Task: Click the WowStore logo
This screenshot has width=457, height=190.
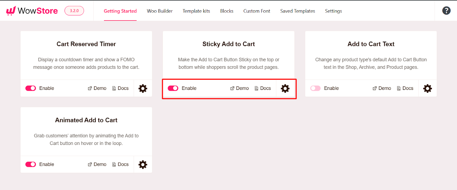Action: (31, 11)
